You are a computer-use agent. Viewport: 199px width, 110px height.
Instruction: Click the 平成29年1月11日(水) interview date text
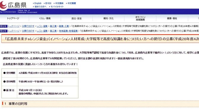[x=30, y=90]
